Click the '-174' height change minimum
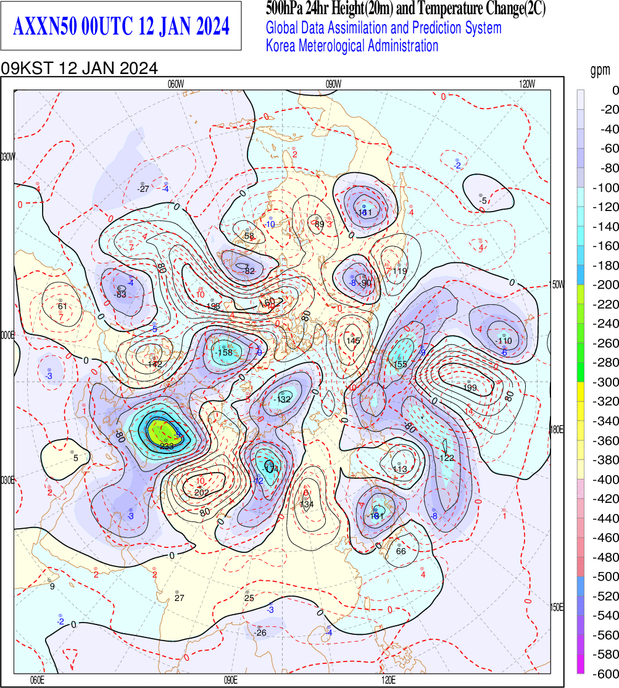Screen dimensions: 619x688 coord(270,468)
